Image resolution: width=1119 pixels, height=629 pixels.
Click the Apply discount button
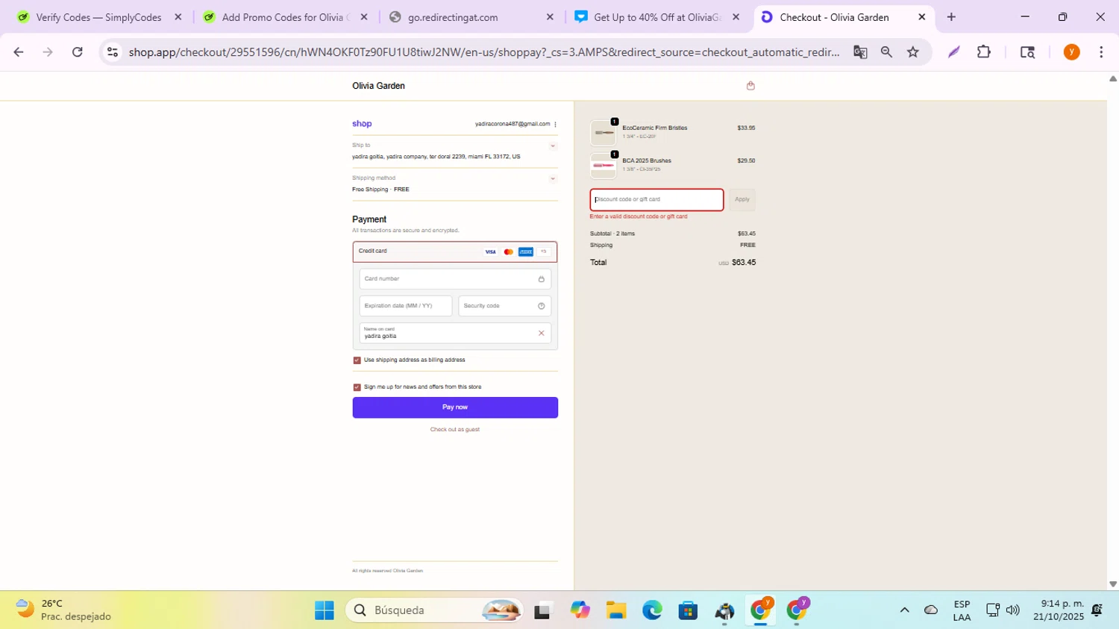(742, 200)
